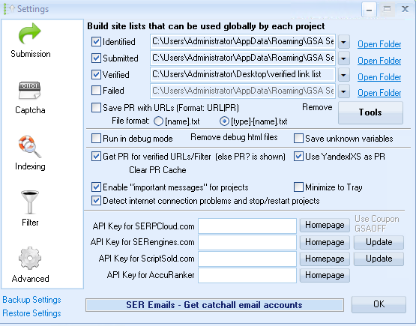Enable the Failed site list checkbox
The height and width of the screenshot is (326, 416).
[96, 90]
